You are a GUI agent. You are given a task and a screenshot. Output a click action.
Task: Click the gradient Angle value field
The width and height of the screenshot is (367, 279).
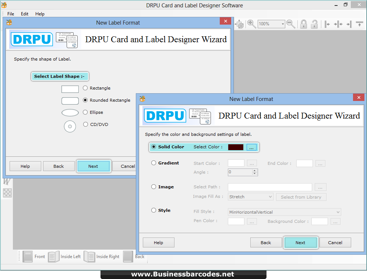point(240,172)
